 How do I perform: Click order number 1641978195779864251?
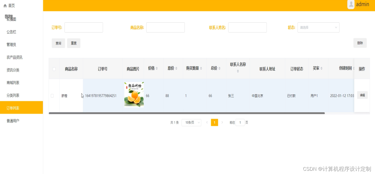click(101, 96)
